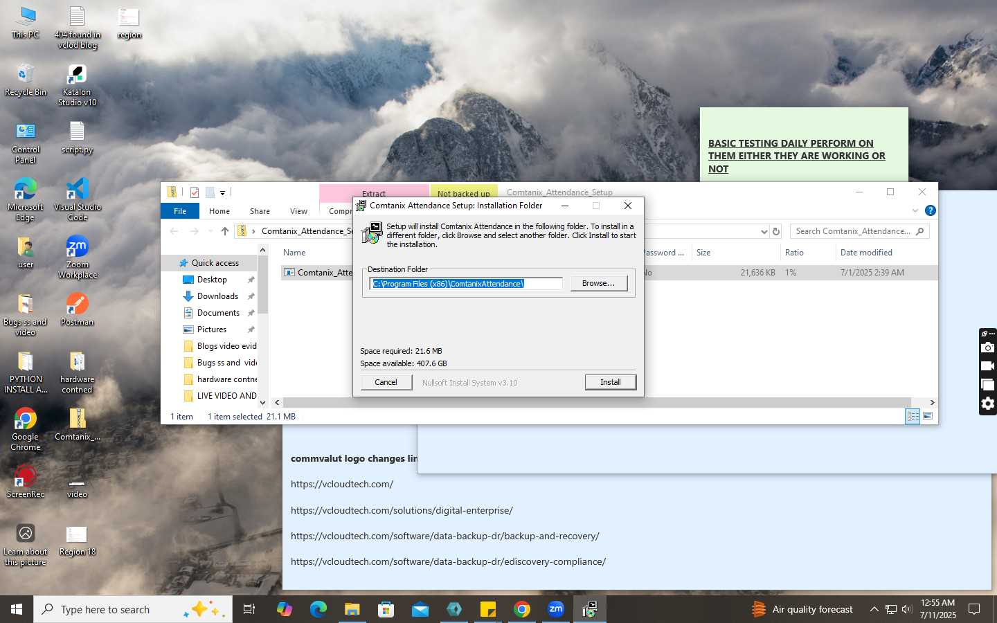Open Downloads in navigation pane
The height and width of the screenshot is (623, 997).
coord(217,296)
